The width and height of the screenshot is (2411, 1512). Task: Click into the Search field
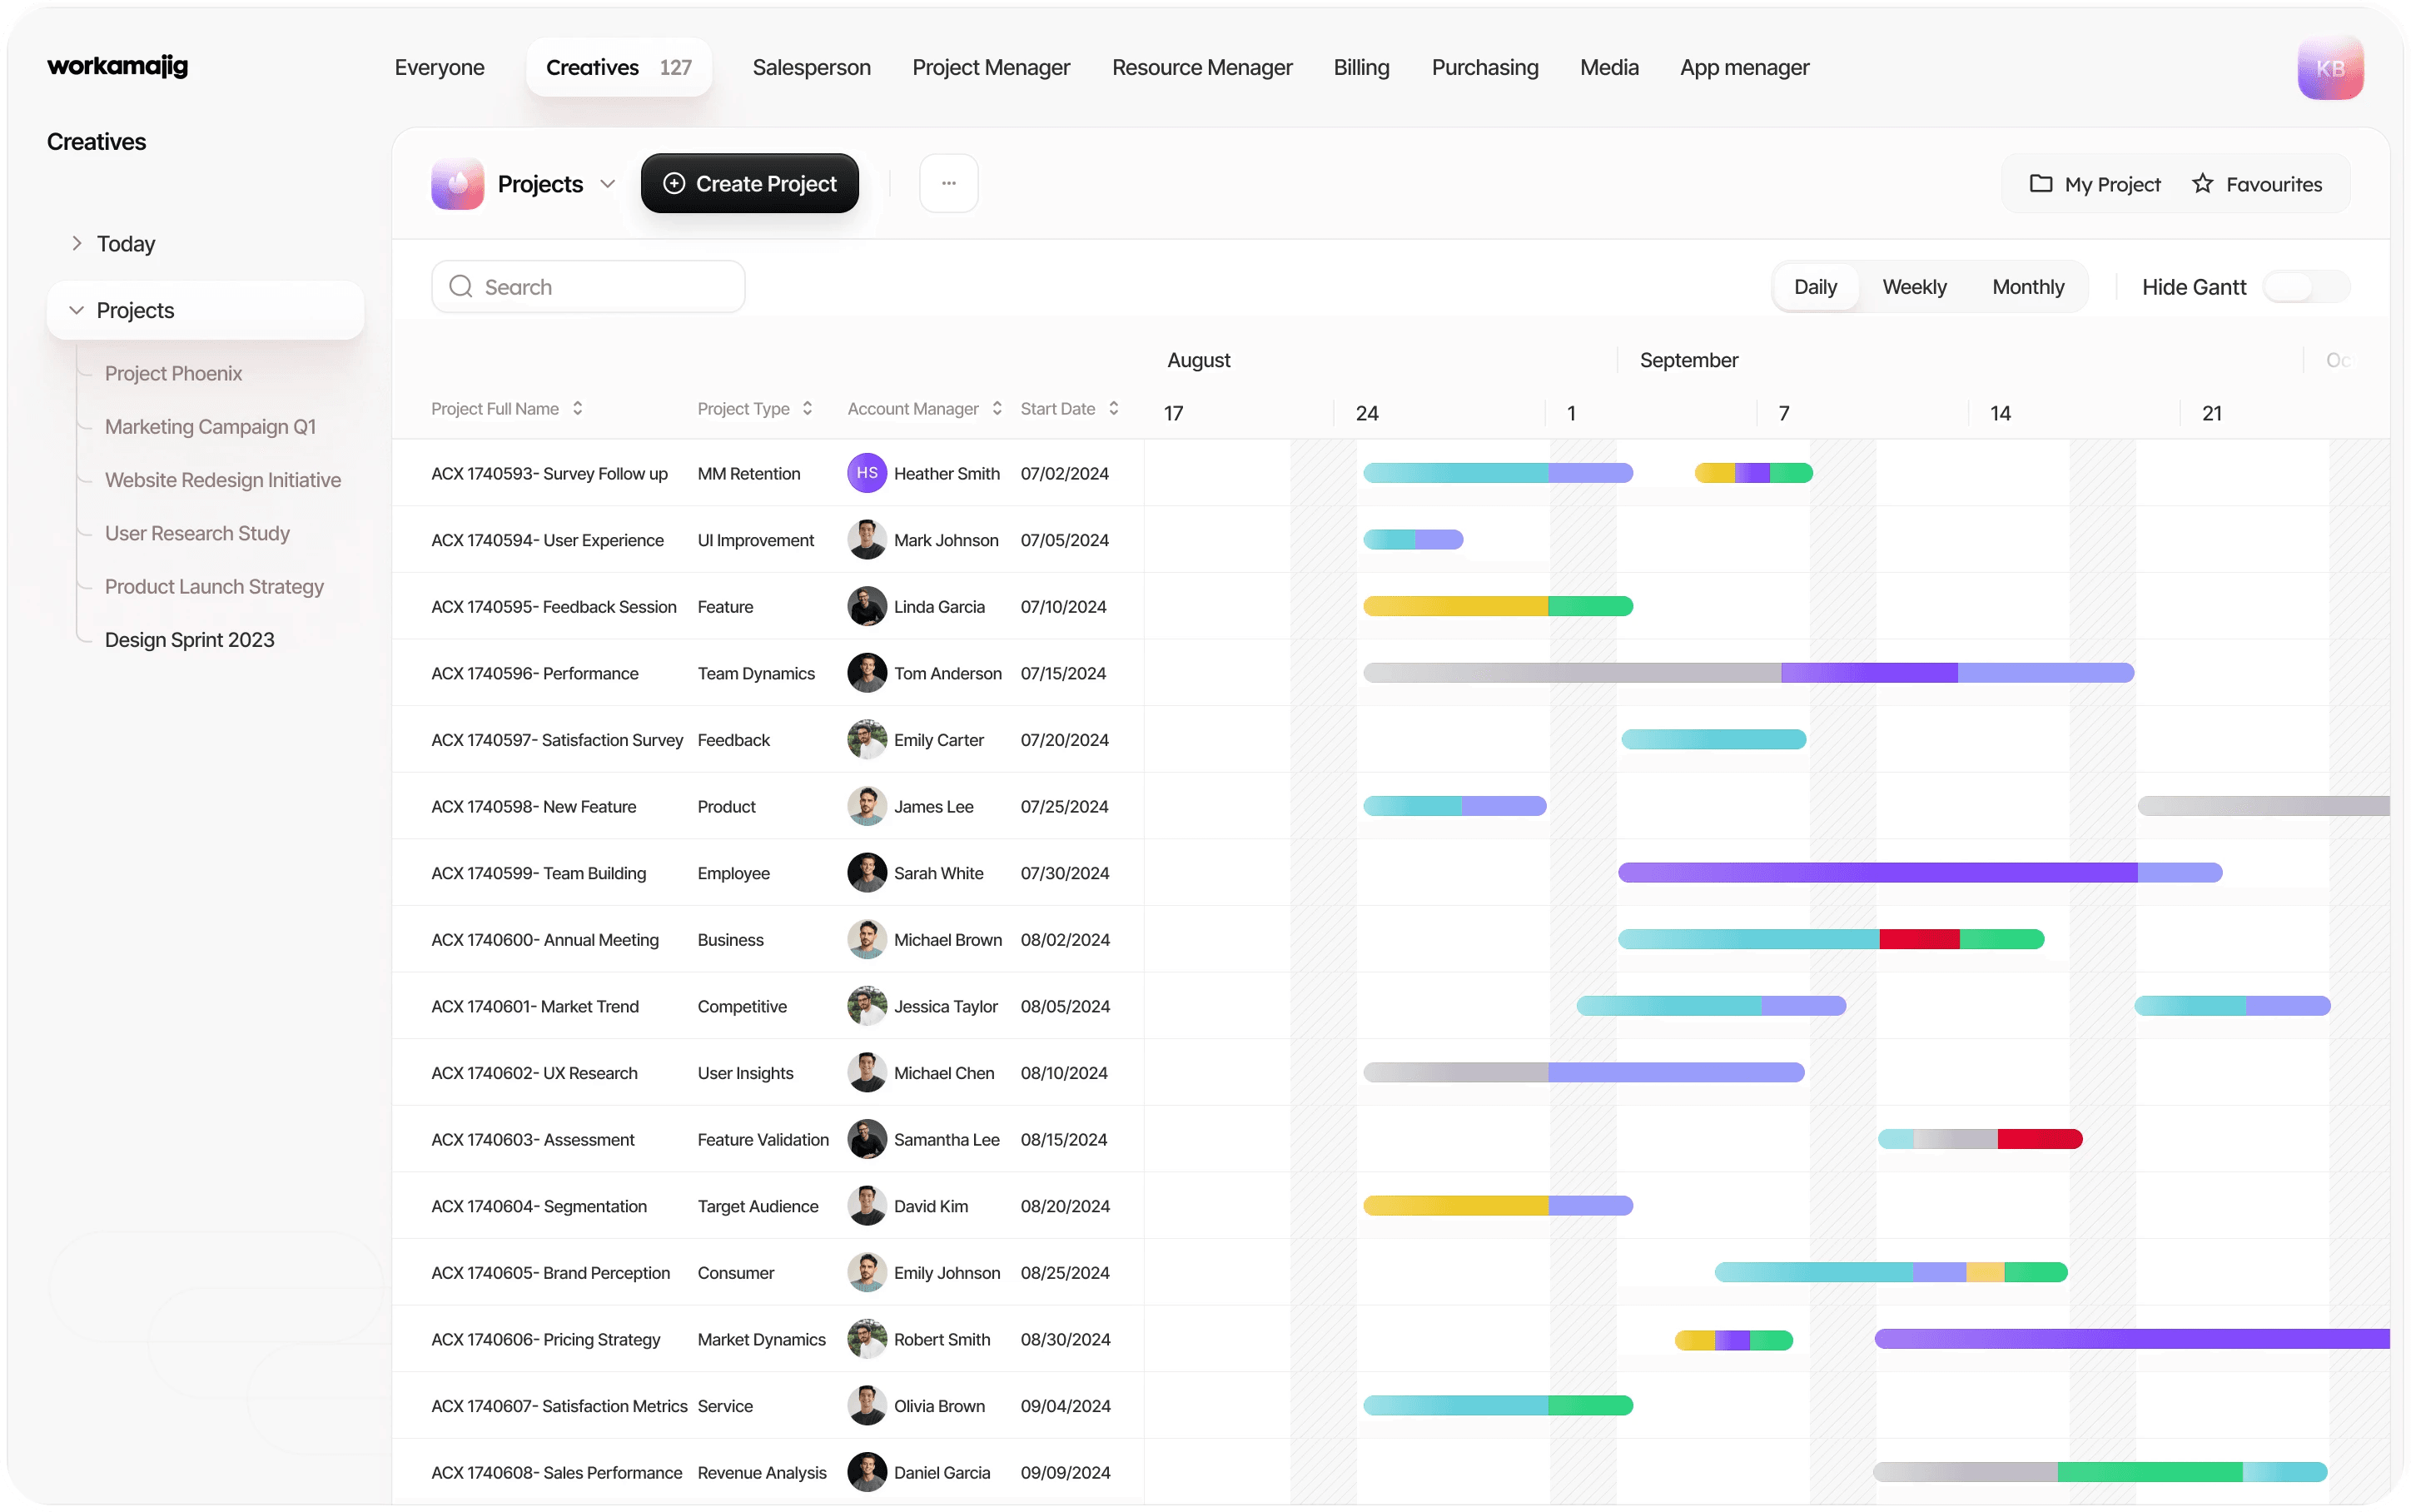(x=588, y=287)
